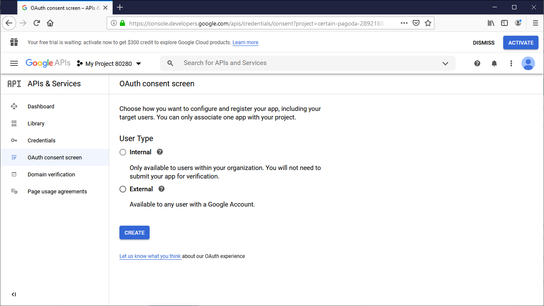Open the My Project 80280 project selector
The width and height of the screenshot is (544, 306).
(x=109, y=63)
